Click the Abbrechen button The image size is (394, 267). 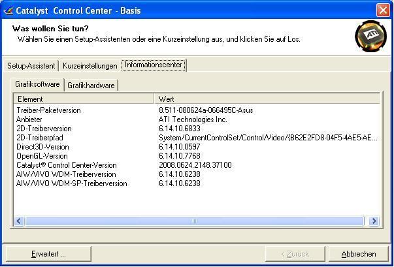[359, 254]
